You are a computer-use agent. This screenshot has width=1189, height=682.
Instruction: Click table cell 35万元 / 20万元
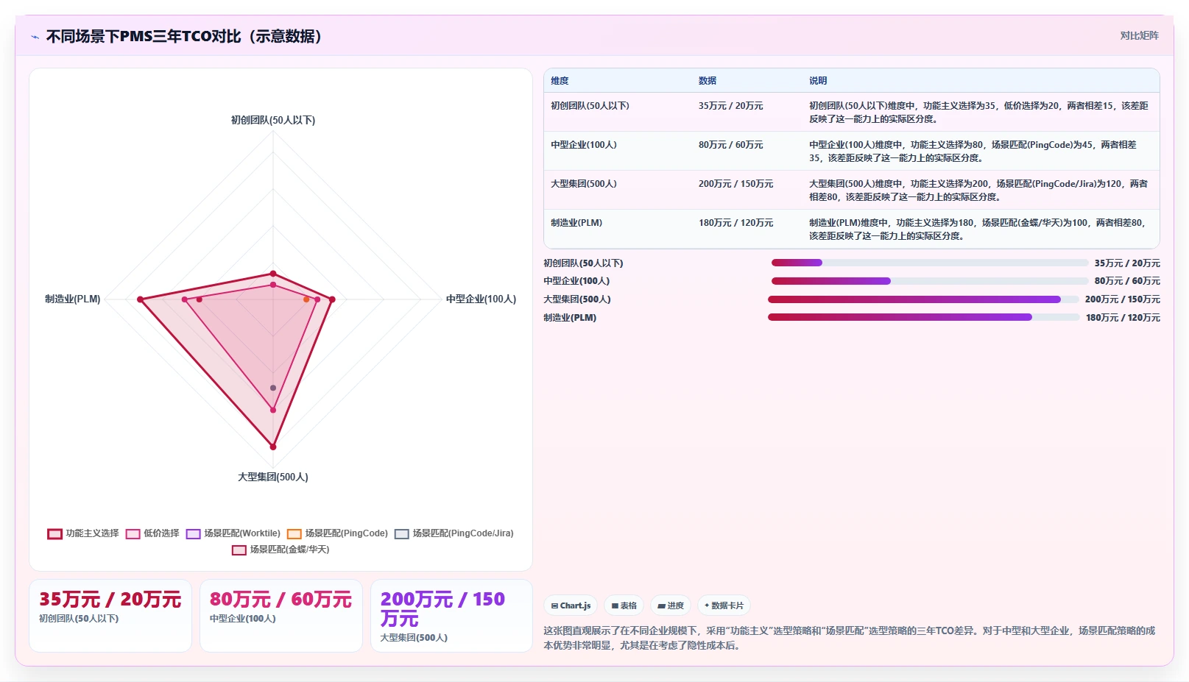730,106
